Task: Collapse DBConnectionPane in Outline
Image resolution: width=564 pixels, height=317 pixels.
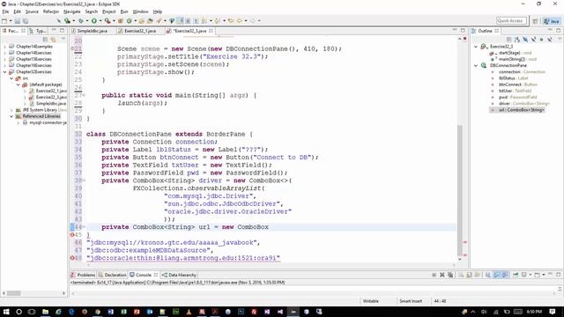Action: [476, 65]
